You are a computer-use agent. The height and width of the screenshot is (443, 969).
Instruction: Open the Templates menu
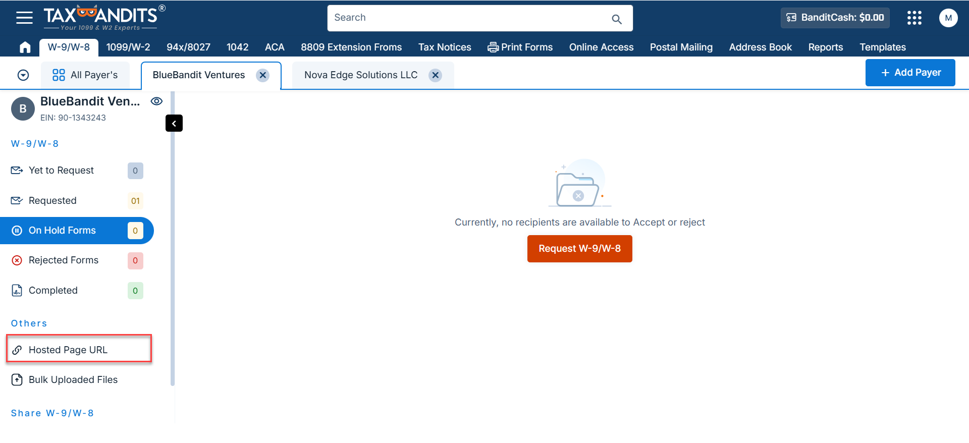[x=882, y=47]
